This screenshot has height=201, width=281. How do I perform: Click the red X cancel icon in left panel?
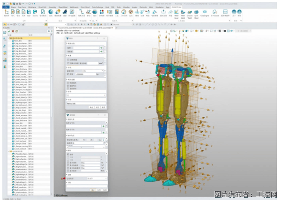13,31
